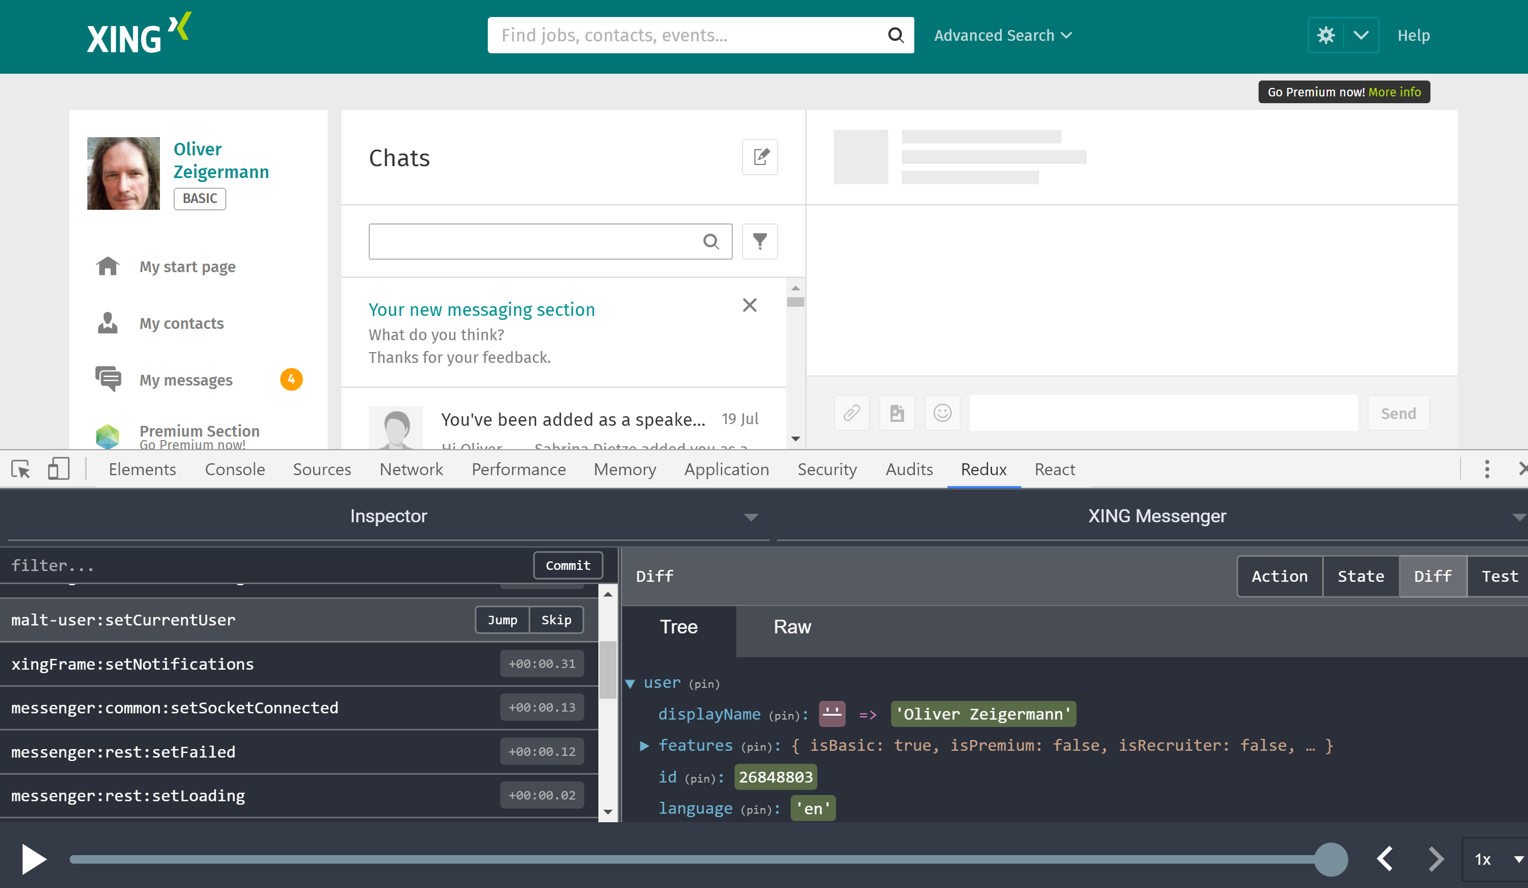Image resolution: width=1528 pixels, height=888 pixels.
Task: Switch to the Console tab
Action: (x=235, y=469)
